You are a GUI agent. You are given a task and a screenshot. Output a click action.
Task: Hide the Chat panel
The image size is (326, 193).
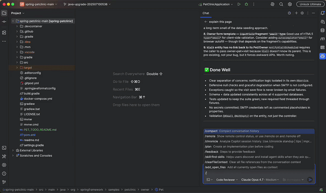click(313, 13)
